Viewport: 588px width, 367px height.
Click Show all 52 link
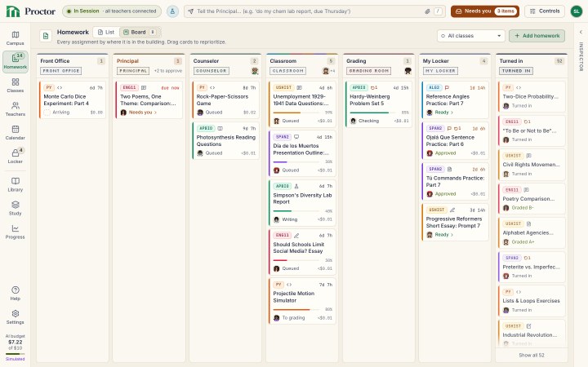[531, 355]
